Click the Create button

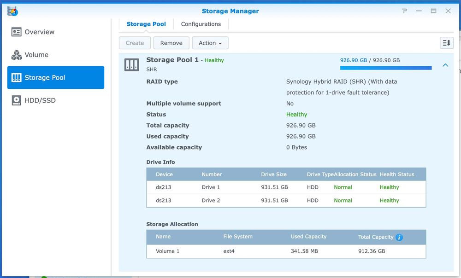click(x=135, y=43)
